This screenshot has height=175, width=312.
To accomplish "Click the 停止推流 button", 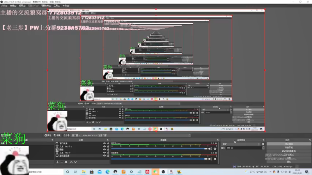I will 289,144.
